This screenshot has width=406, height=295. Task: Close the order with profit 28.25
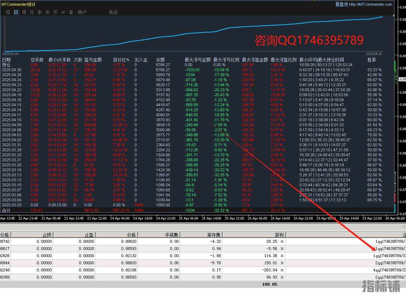tap(282, 242)
